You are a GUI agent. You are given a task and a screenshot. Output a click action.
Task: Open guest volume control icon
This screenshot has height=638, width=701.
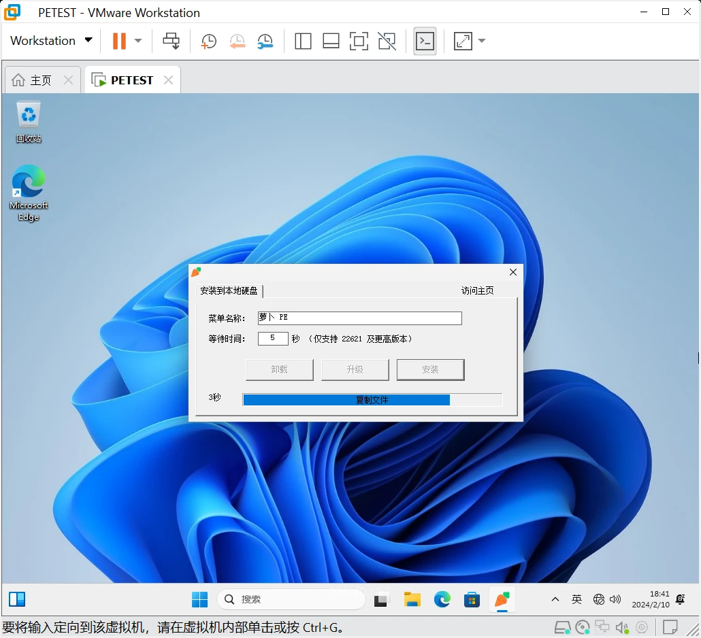tap(615, 599)
